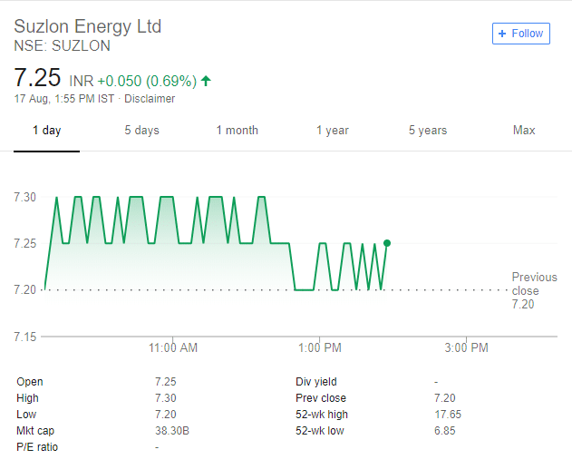This screenshot has width=572, height=469.
Task: Click the Mkt cap value 38.30B
Action: (x=172, y=431)
